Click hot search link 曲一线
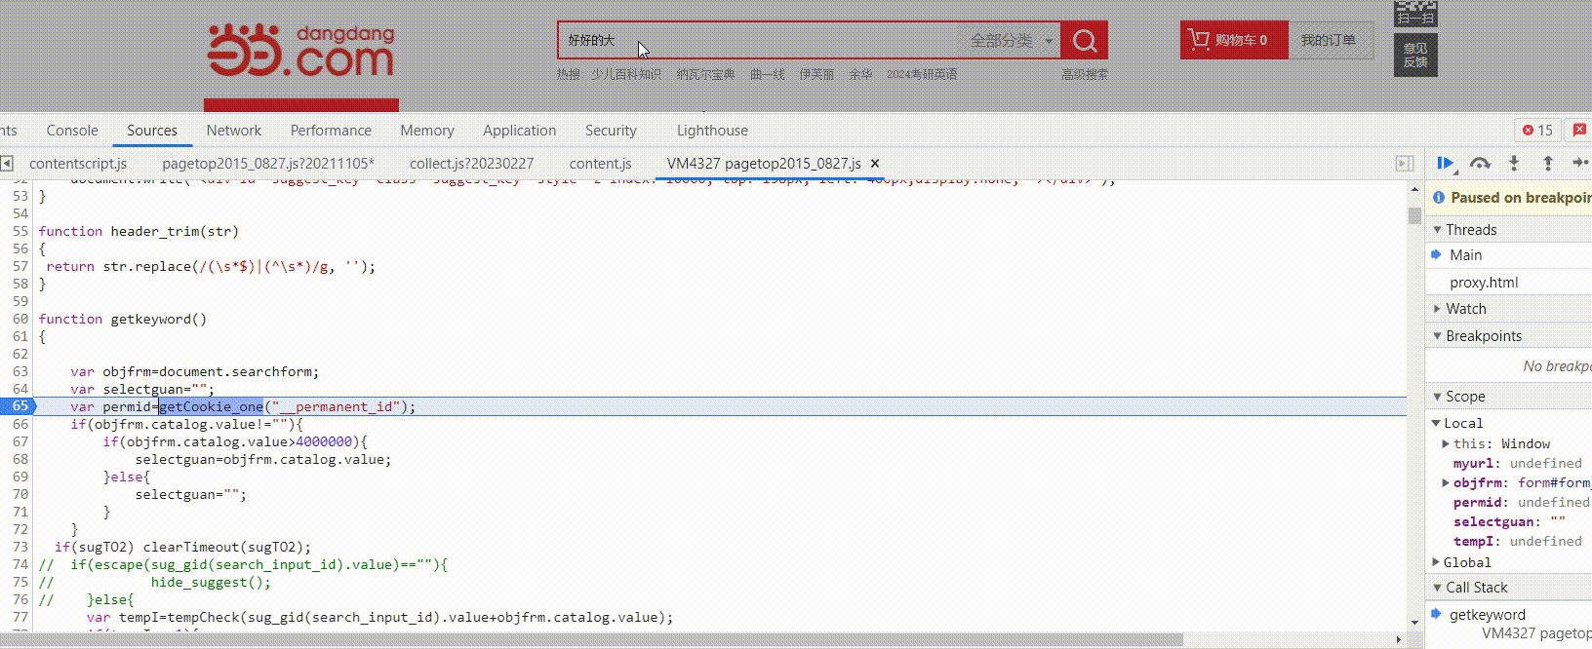 pyautogui.click(x=767, y=74)
